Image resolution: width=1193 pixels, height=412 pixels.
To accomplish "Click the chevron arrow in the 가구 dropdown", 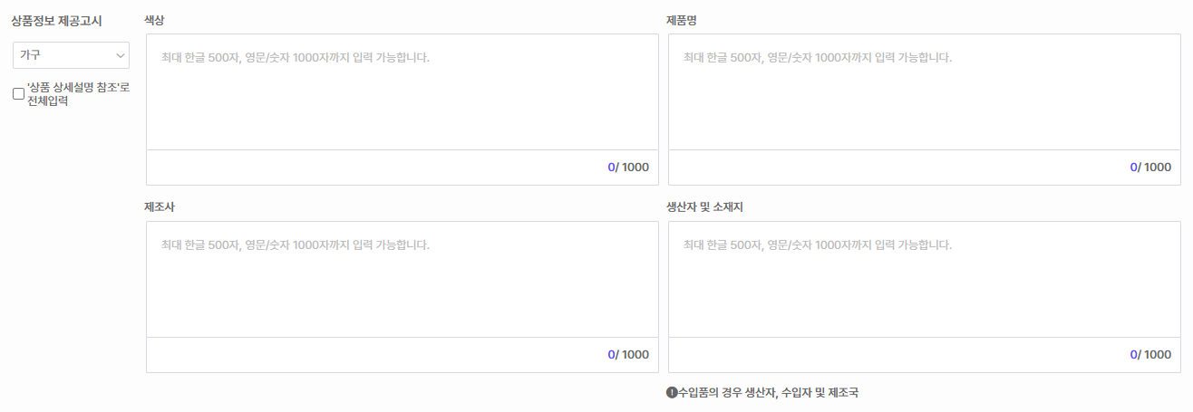I will (121, 55).
